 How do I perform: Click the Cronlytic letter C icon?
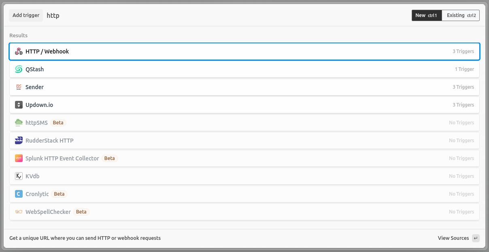(x=19, y=194)
